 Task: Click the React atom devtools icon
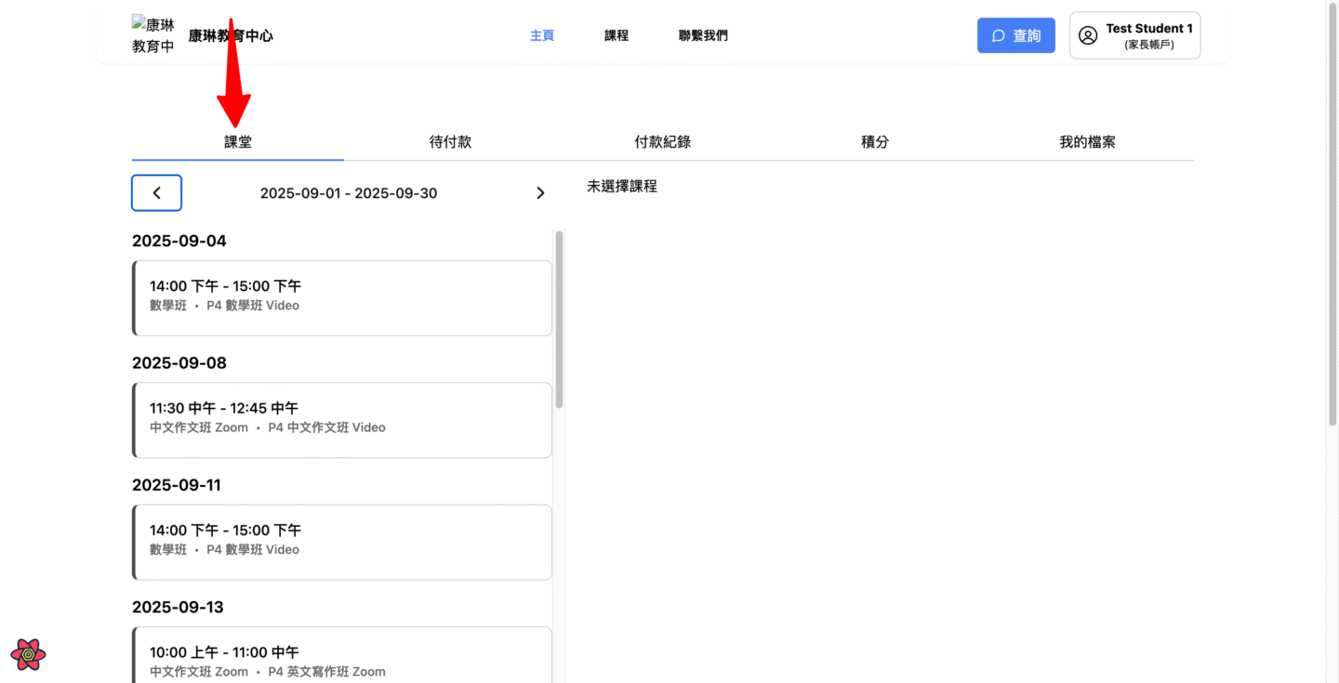[29, 654]
